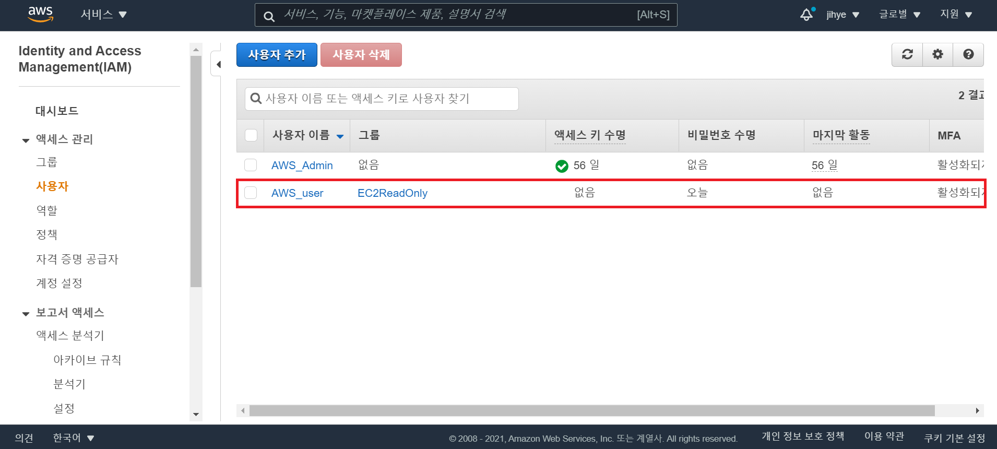Sort by 사용자 이름 column arrow
Viewport: 997px width, 449px height.
pos(340,136)
